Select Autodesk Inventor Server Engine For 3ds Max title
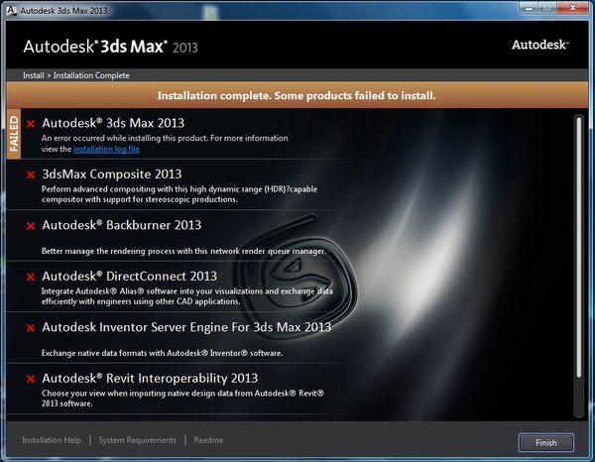This screenshot has height=462, width=595. point(186,327)
